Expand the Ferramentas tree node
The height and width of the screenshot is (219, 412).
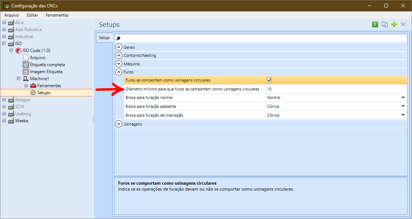pos(26,86)
